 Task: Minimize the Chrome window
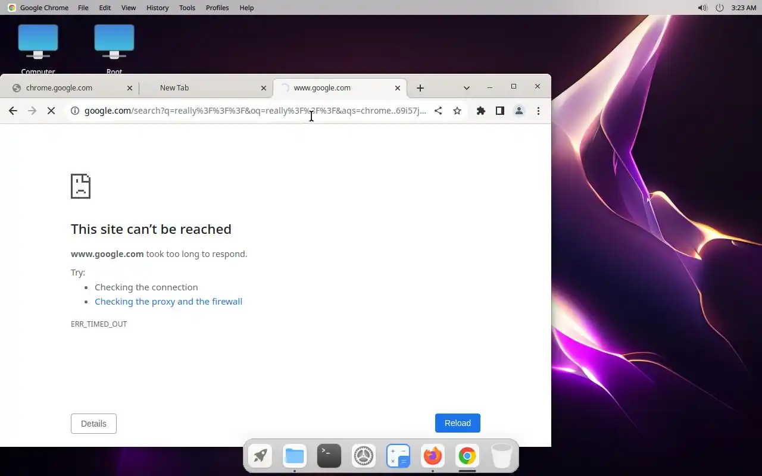click(490, 87)
